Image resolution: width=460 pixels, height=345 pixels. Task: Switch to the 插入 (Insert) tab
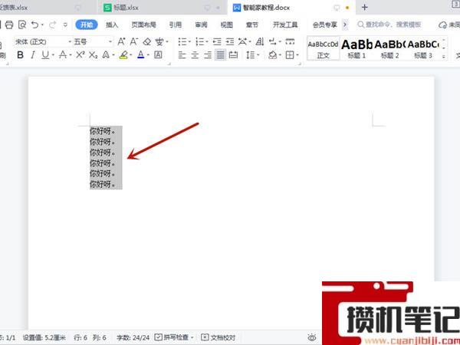click(x=112, y=25)
